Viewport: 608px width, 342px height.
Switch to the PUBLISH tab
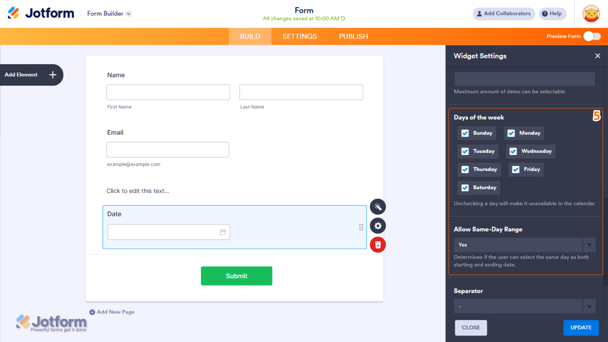click(353, 36)
